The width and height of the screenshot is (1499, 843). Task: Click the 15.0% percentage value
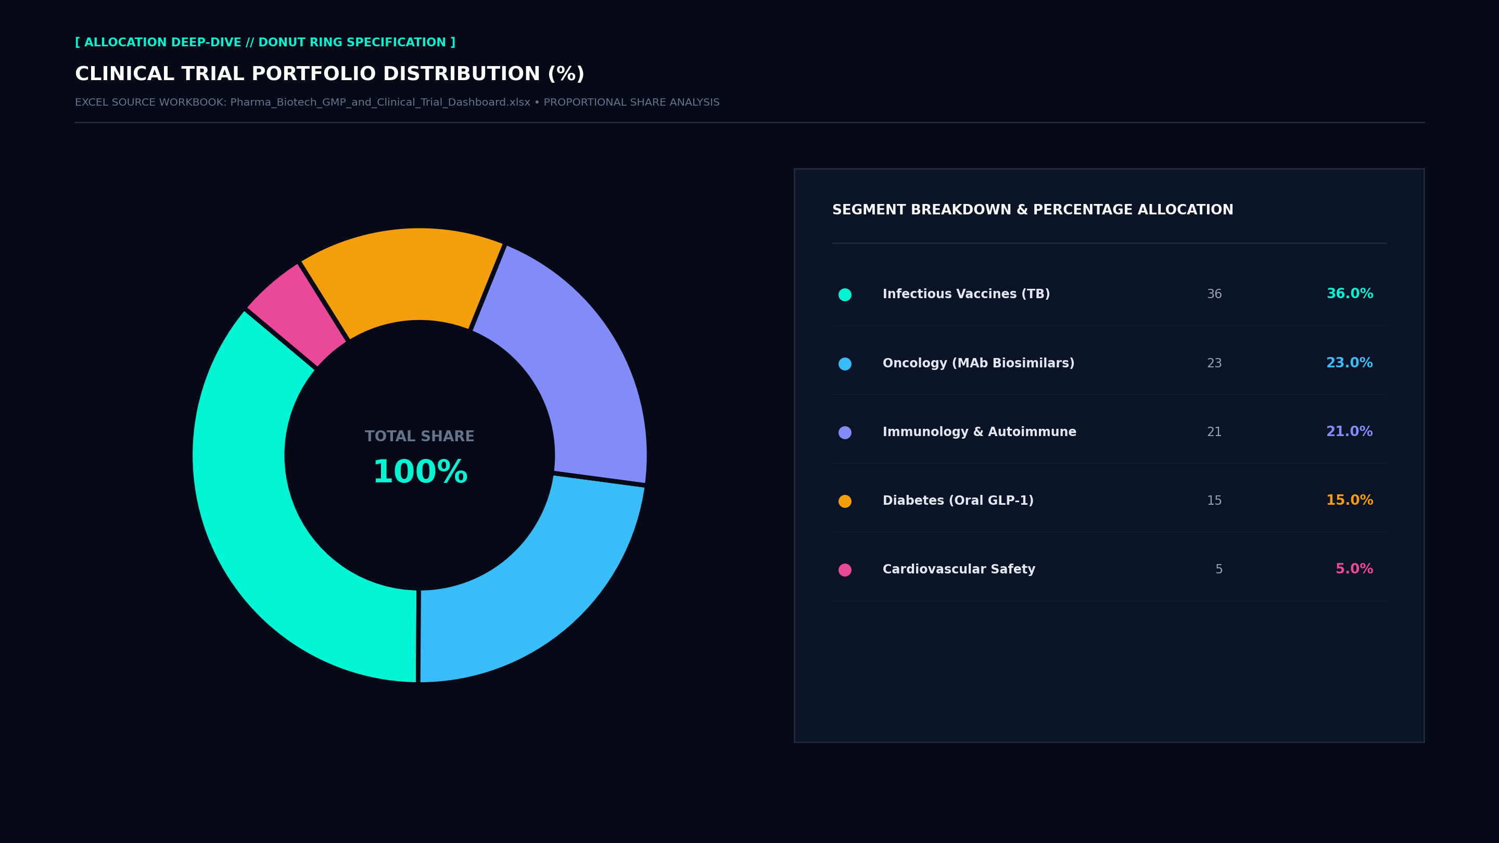coord(1350,501)
